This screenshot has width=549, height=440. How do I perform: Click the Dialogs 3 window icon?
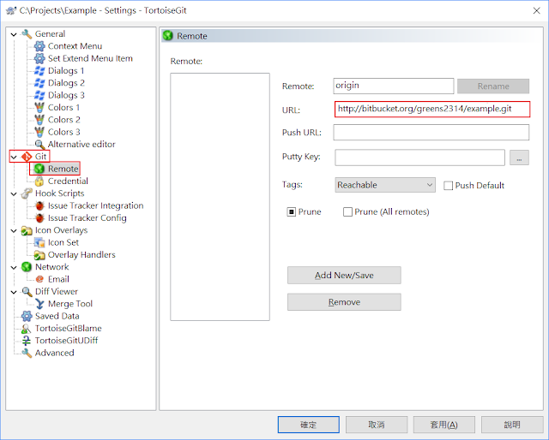click(x=39, y=95)
